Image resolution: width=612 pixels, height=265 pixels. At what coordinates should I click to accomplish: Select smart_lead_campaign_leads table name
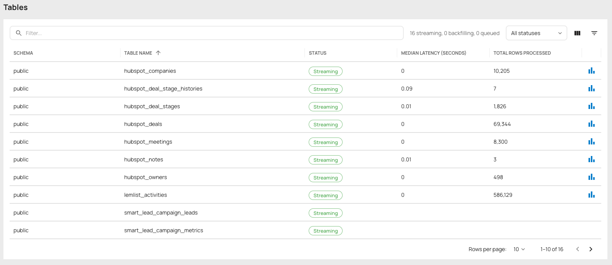tap(161, 213)
